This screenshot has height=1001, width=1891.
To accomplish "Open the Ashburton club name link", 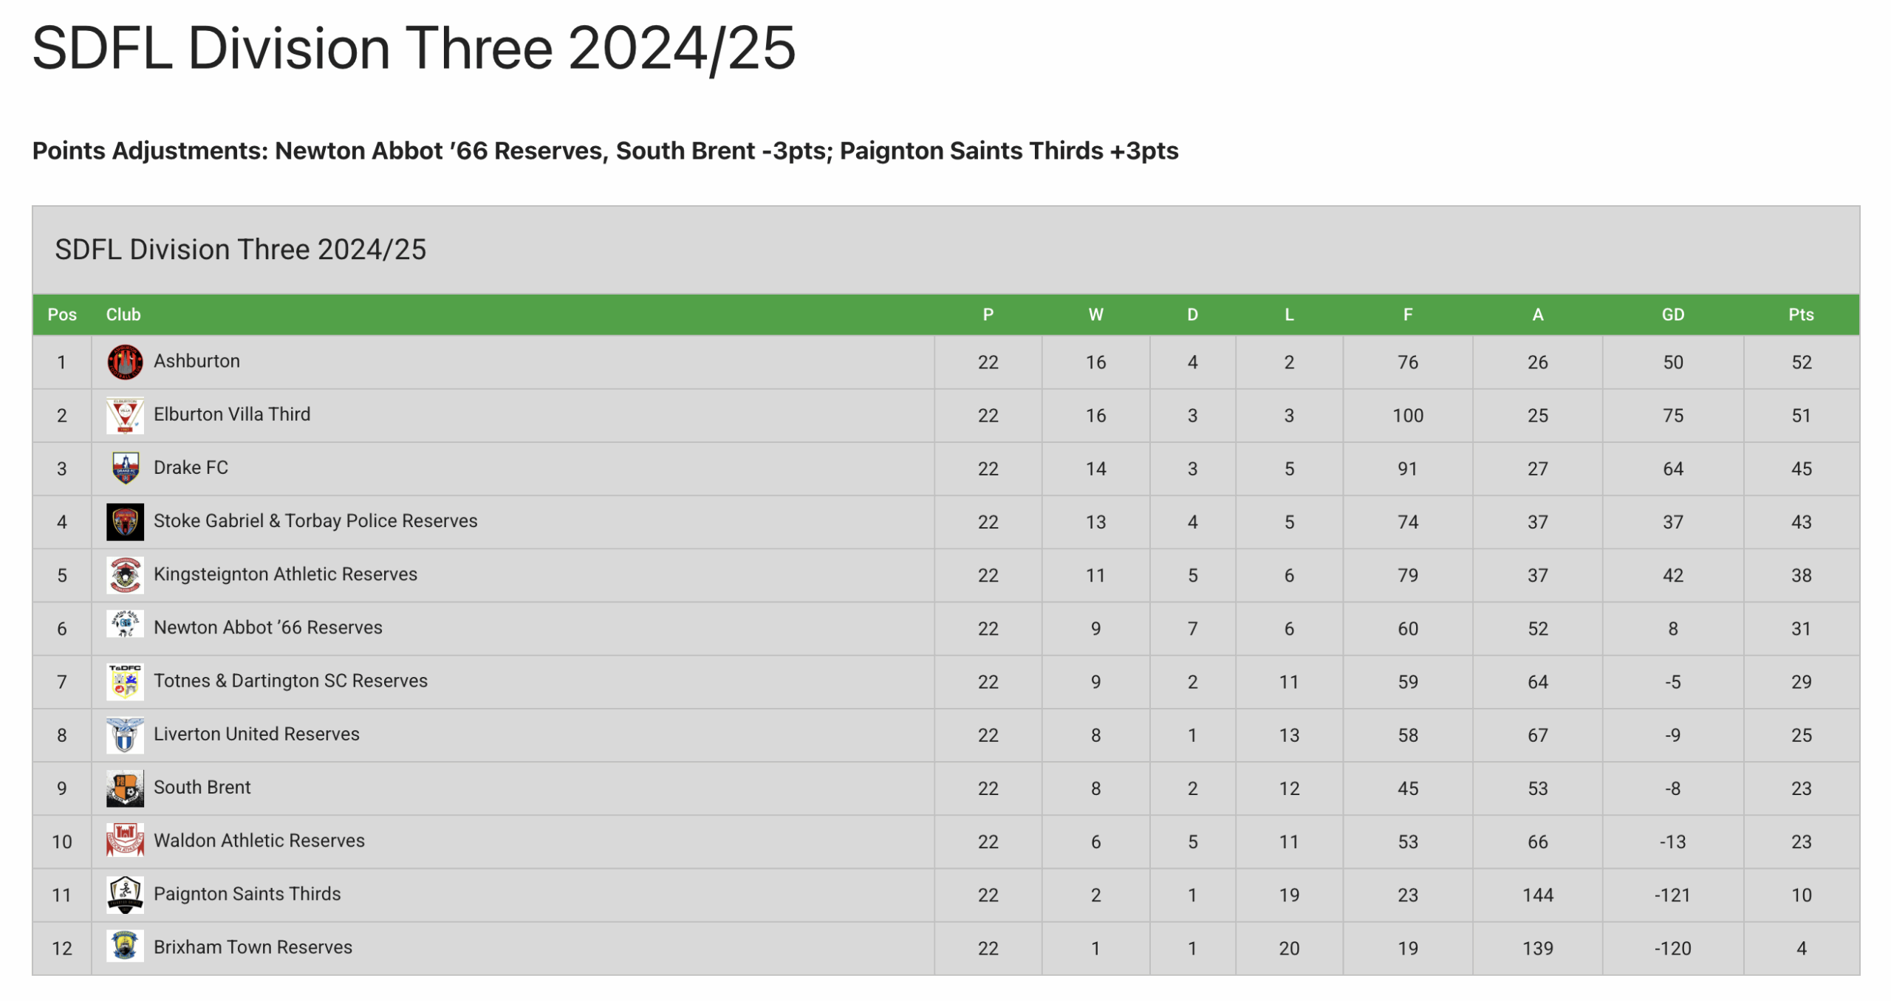I will pyautogui.click(x=196, y=361).
